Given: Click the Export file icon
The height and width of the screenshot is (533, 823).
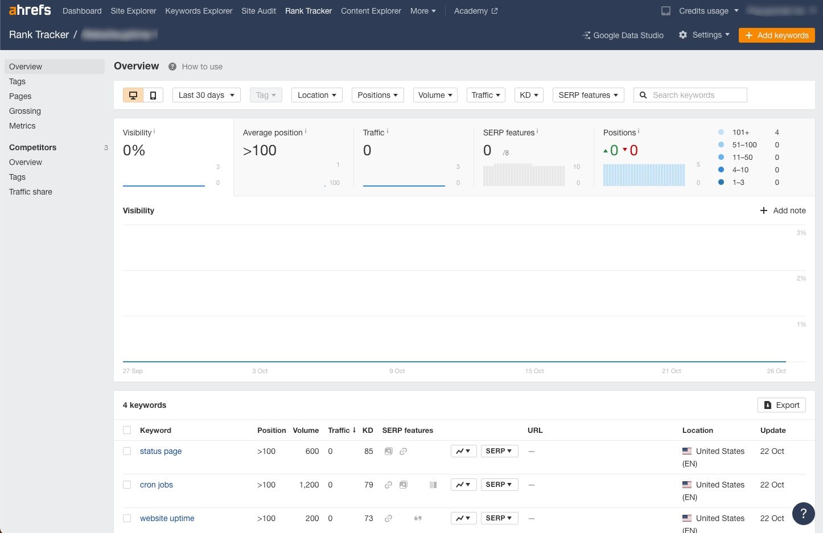Looking at the screenshot, I should [768, 405].
